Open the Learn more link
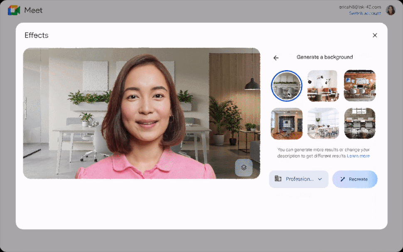This screenshot has width=403, height=252. pos(358,156)
